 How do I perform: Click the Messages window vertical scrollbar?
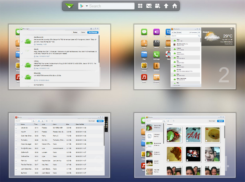(99, 49)
